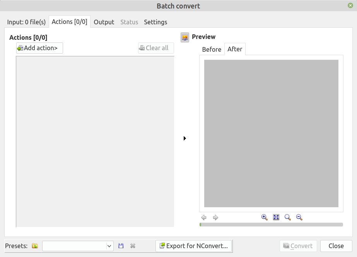Go to previous preview image arrow
This screenshot has height=257, width=357.
point(204,218)
